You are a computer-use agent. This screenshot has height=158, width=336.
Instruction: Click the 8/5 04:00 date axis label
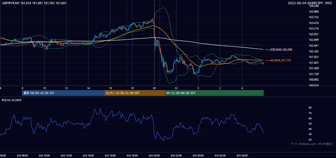[242, 156]
